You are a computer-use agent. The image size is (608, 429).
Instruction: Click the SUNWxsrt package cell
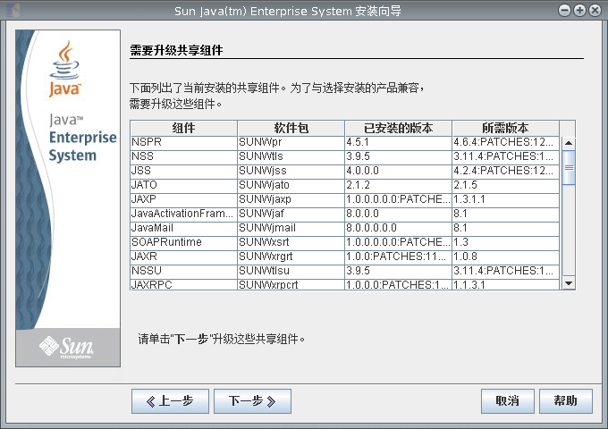point(291,242)
